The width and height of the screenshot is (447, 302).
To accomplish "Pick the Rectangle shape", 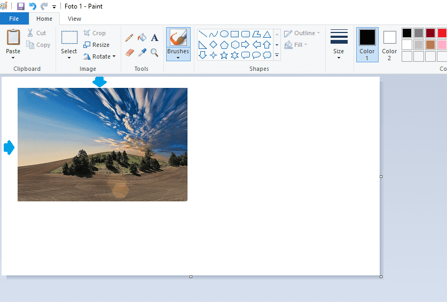I will coord(234,34).
